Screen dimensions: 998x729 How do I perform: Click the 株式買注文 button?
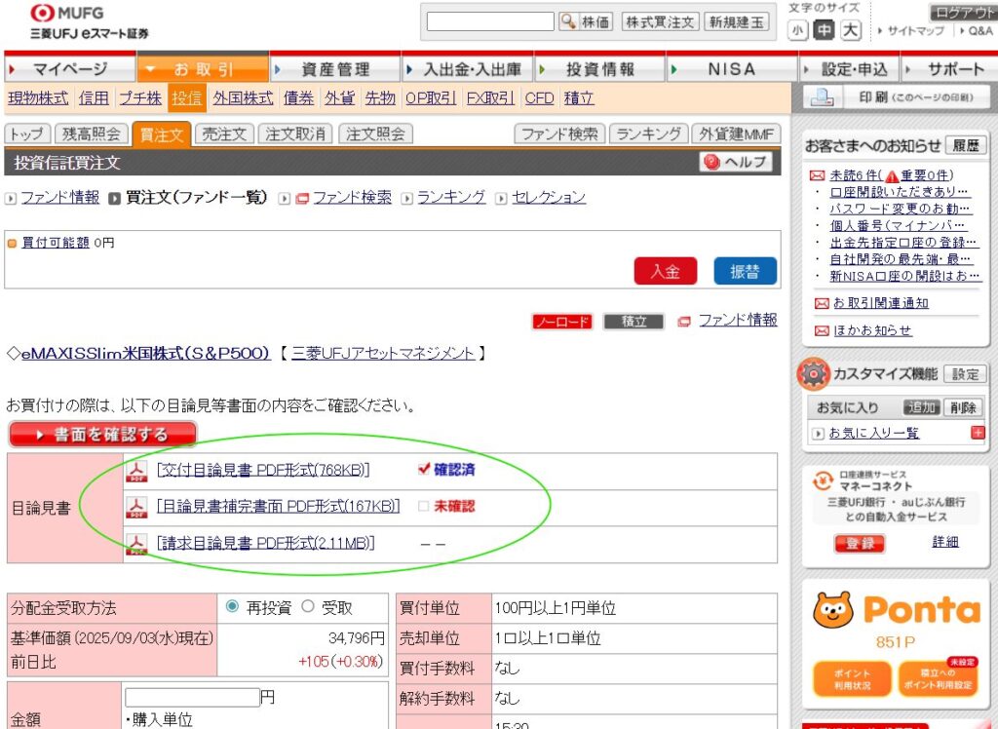click(660, 21)
